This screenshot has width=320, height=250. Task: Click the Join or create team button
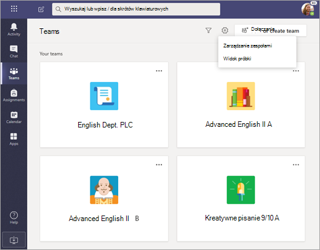[270, 31]
